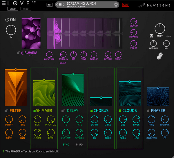
Task: Open the SWARM mode options dots
Action: point(31,56)
